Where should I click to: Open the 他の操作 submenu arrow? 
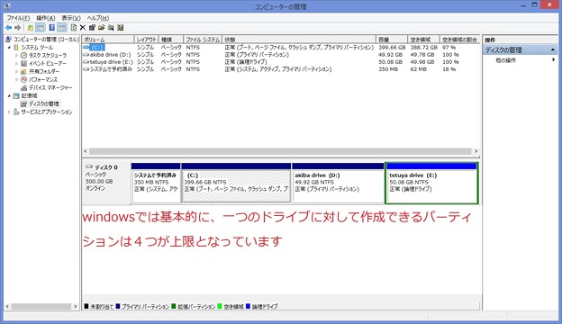[x=553, y=59]
